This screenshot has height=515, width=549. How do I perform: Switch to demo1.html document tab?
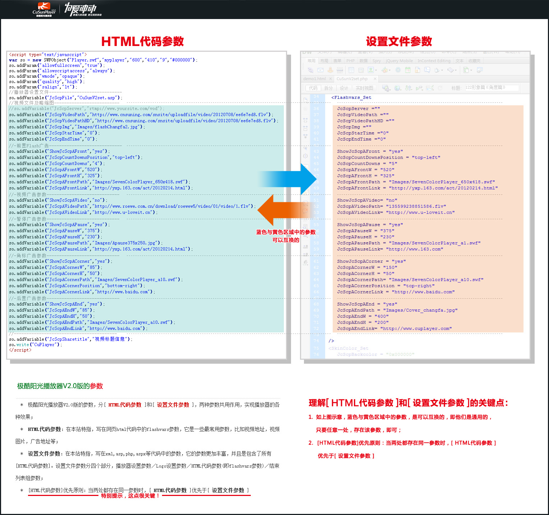tap(314, 79)
